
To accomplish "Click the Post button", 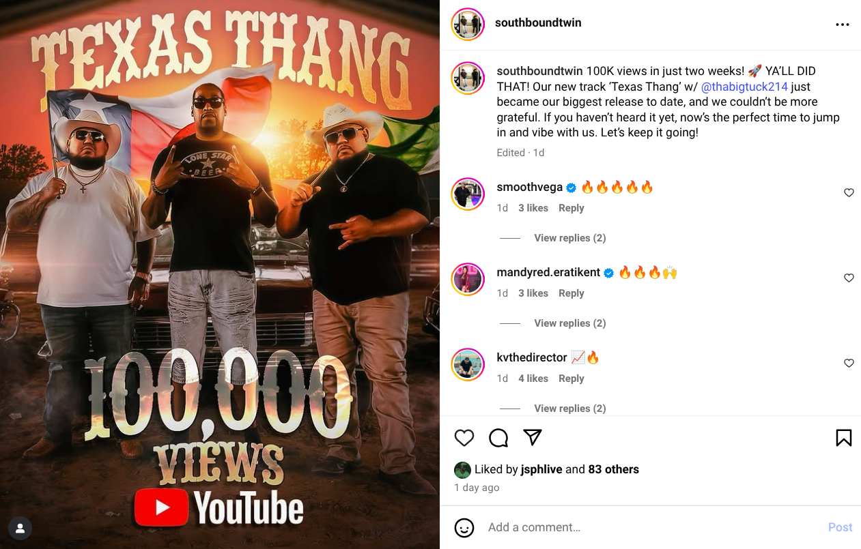I will pos(840,527).
